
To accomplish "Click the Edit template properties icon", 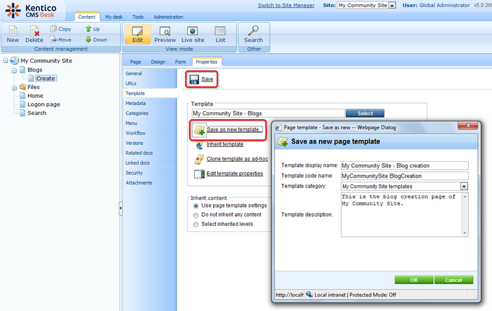I will 199,174.
